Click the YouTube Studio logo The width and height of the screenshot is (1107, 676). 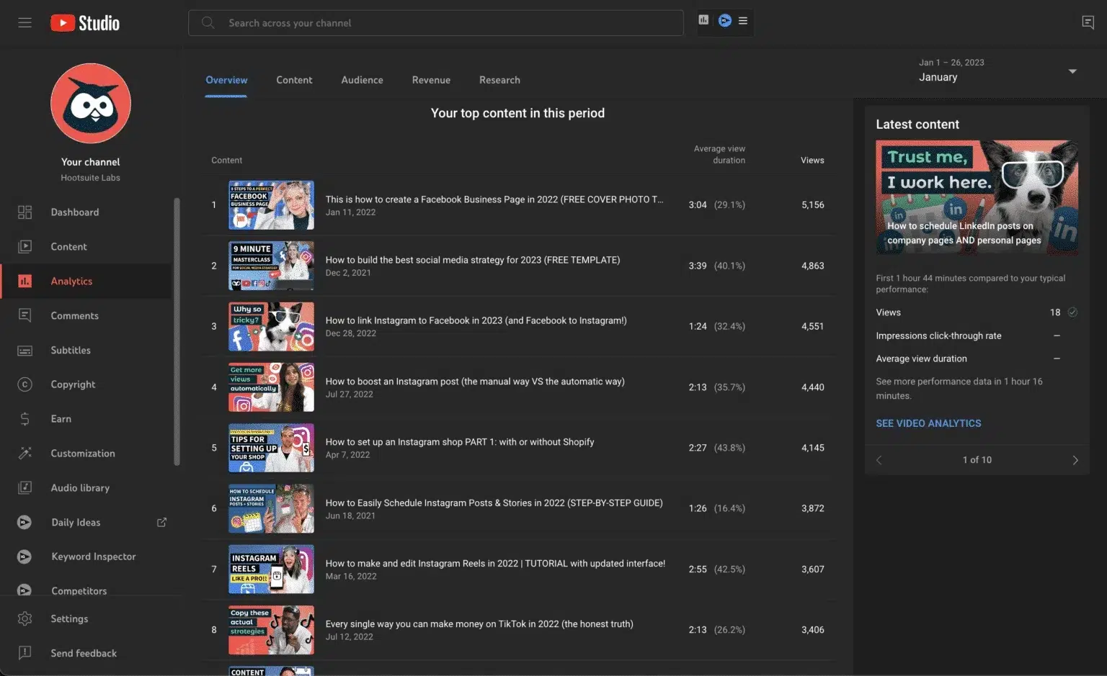(85, 23)
